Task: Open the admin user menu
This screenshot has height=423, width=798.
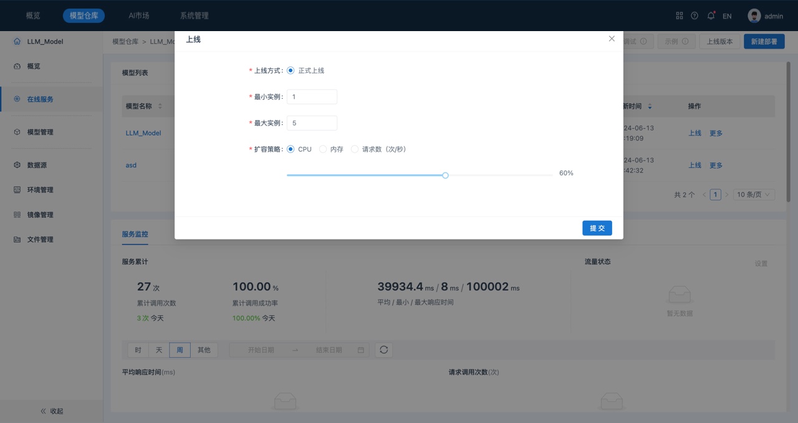Action: [x=766, y=16]
